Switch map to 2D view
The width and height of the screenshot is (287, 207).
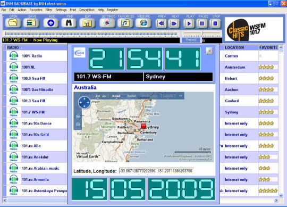click(98, 96)
